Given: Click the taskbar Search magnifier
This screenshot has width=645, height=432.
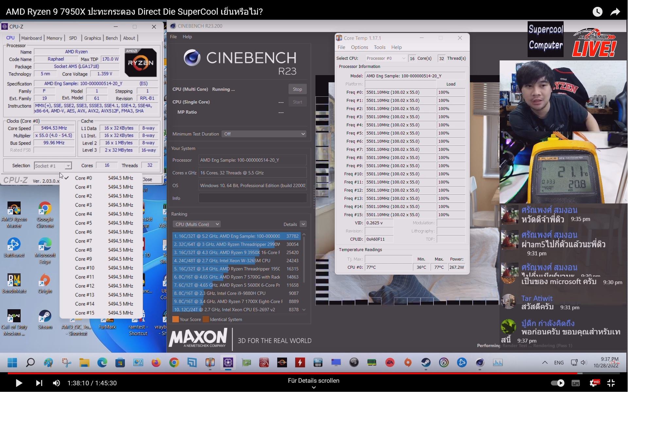Looking at the screenshot, I should point(30,362).
